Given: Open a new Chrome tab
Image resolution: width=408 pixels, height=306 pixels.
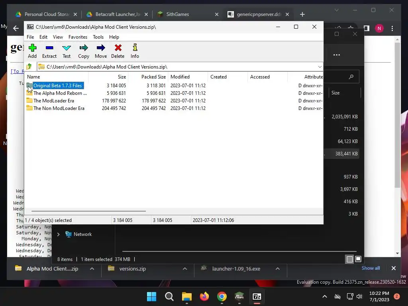Looking at the screenshot, I should (302, 14).
